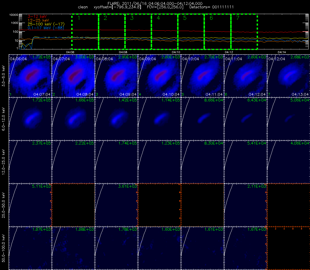
Task: Click the 'clean' algorithm label
Action: click(x=83, y=7)
